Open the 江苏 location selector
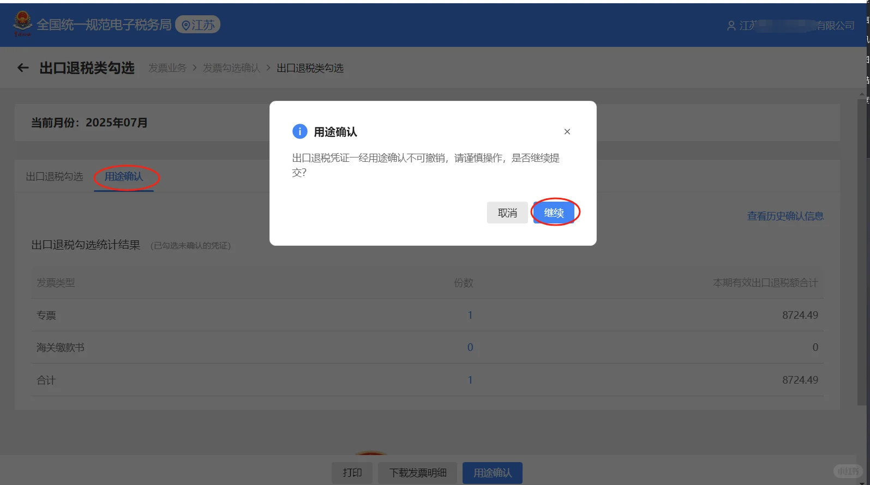 198,25
